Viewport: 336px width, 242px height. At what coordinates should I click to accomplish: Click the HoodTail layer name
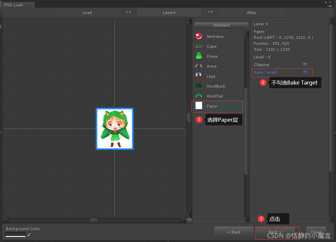215,96
